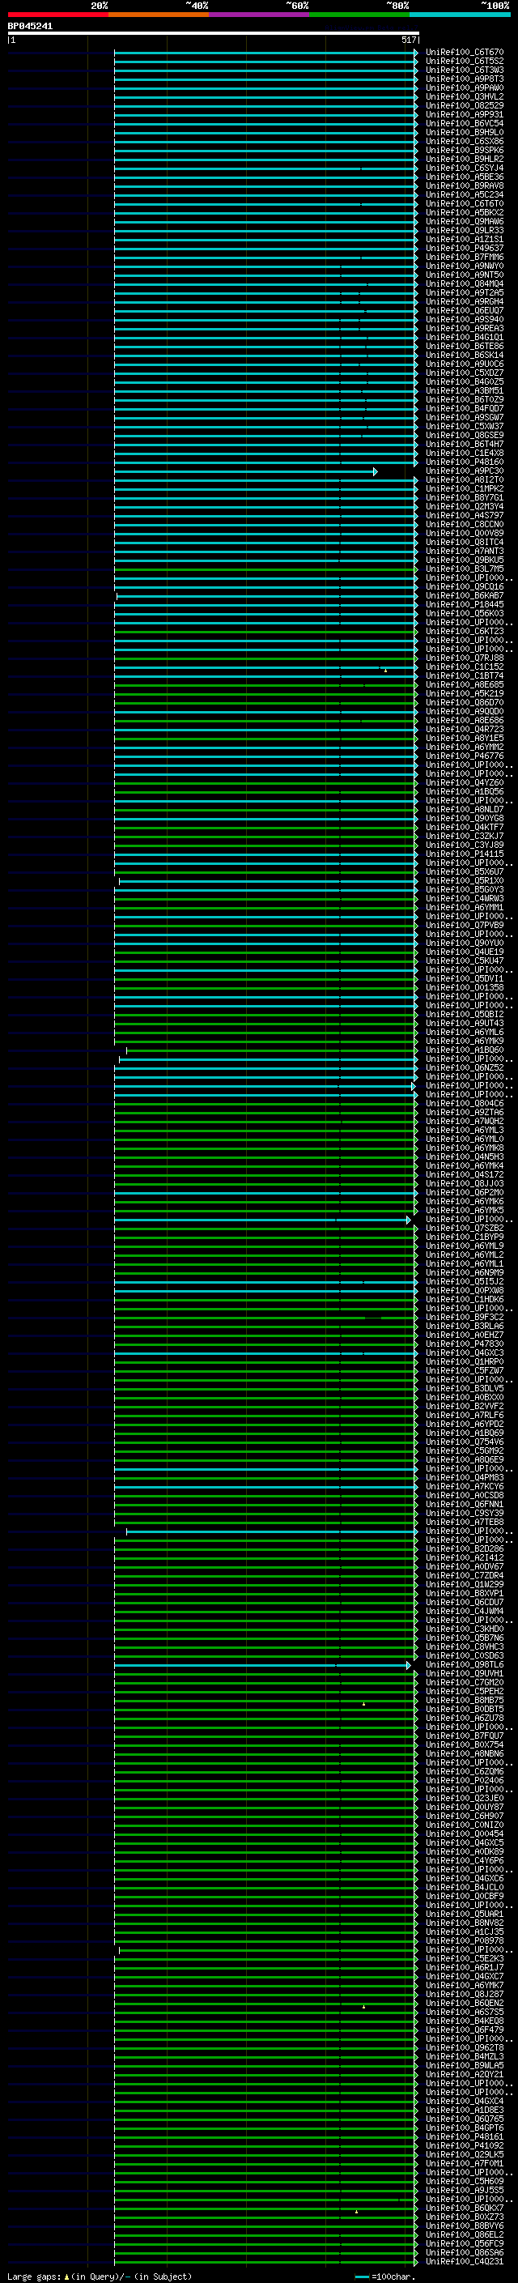Click label UniRef100_Q2M3Y4
This screenshot has width=518, height=2283.
[464, 507]
